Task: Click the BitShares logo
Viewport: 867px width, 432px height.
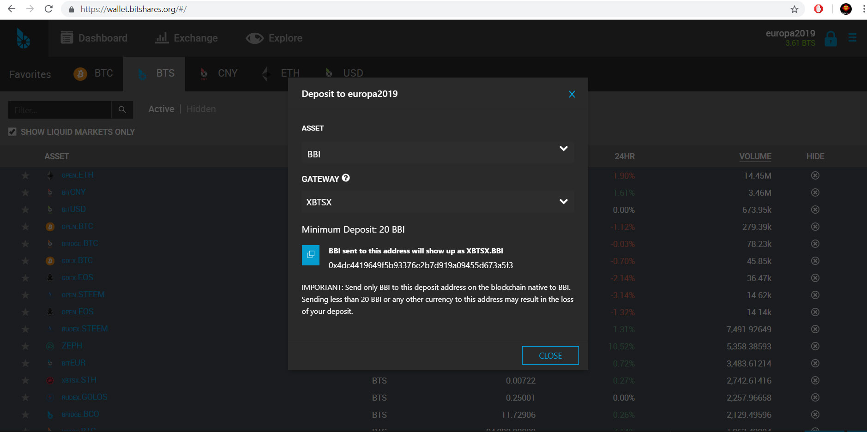Action: (x=23, y=38)
